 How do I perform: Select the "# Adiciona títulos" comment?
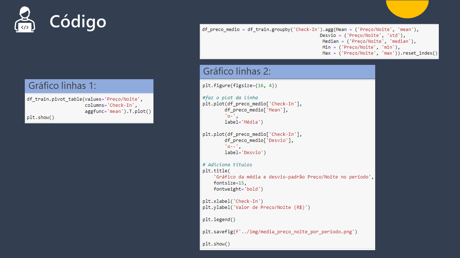click(x=227, y=165)
